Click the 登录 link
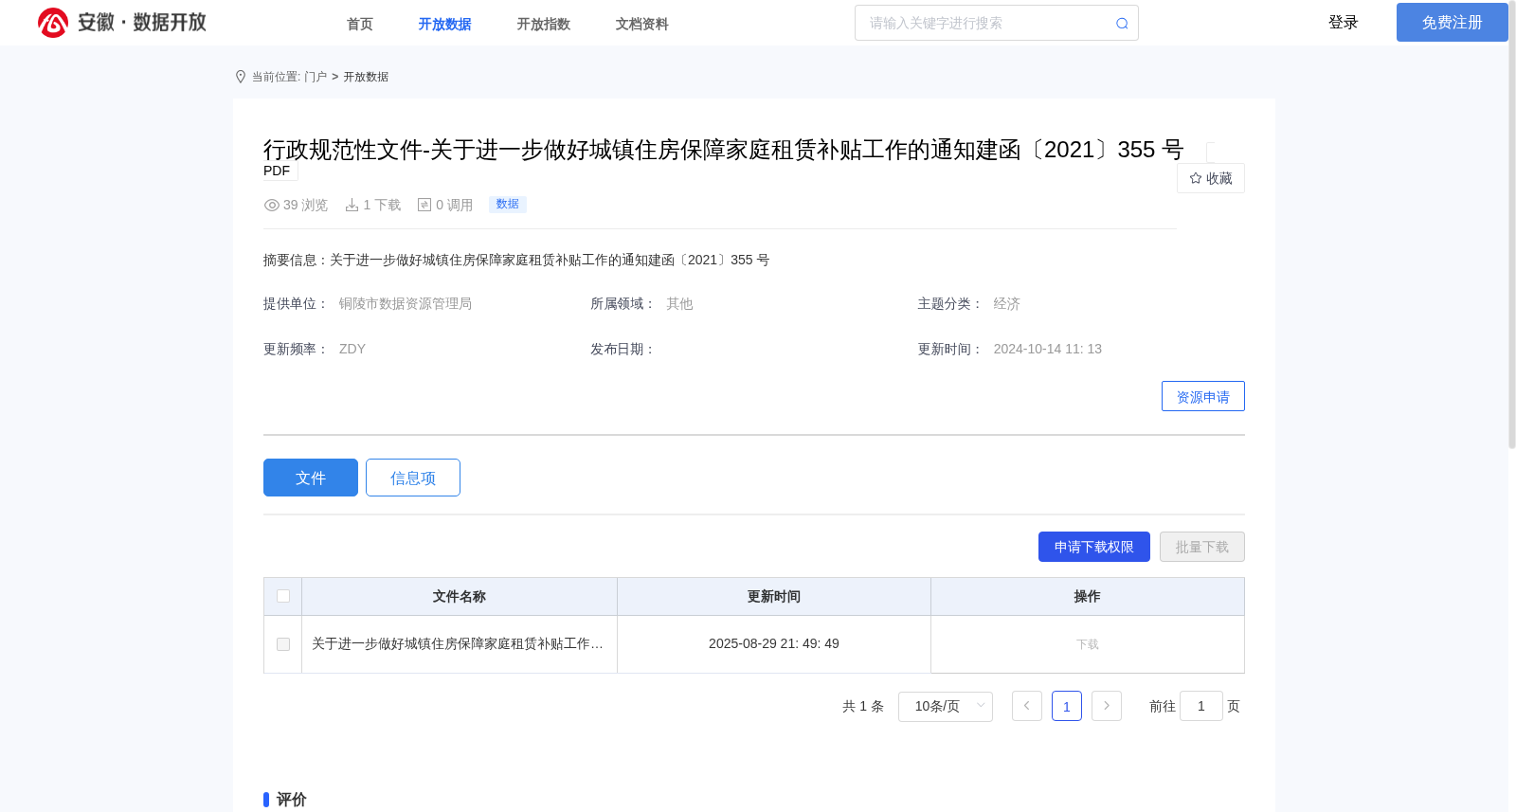This screenshot has height=812, width=1516. 1344,23
